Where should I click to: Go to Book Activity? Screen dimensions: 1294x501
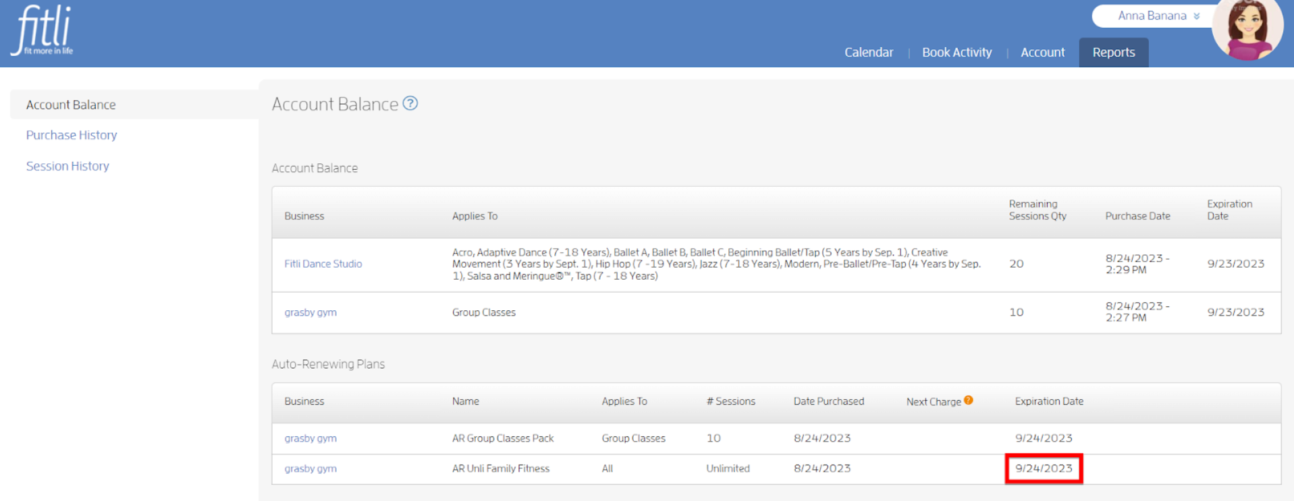pos(957,52)
